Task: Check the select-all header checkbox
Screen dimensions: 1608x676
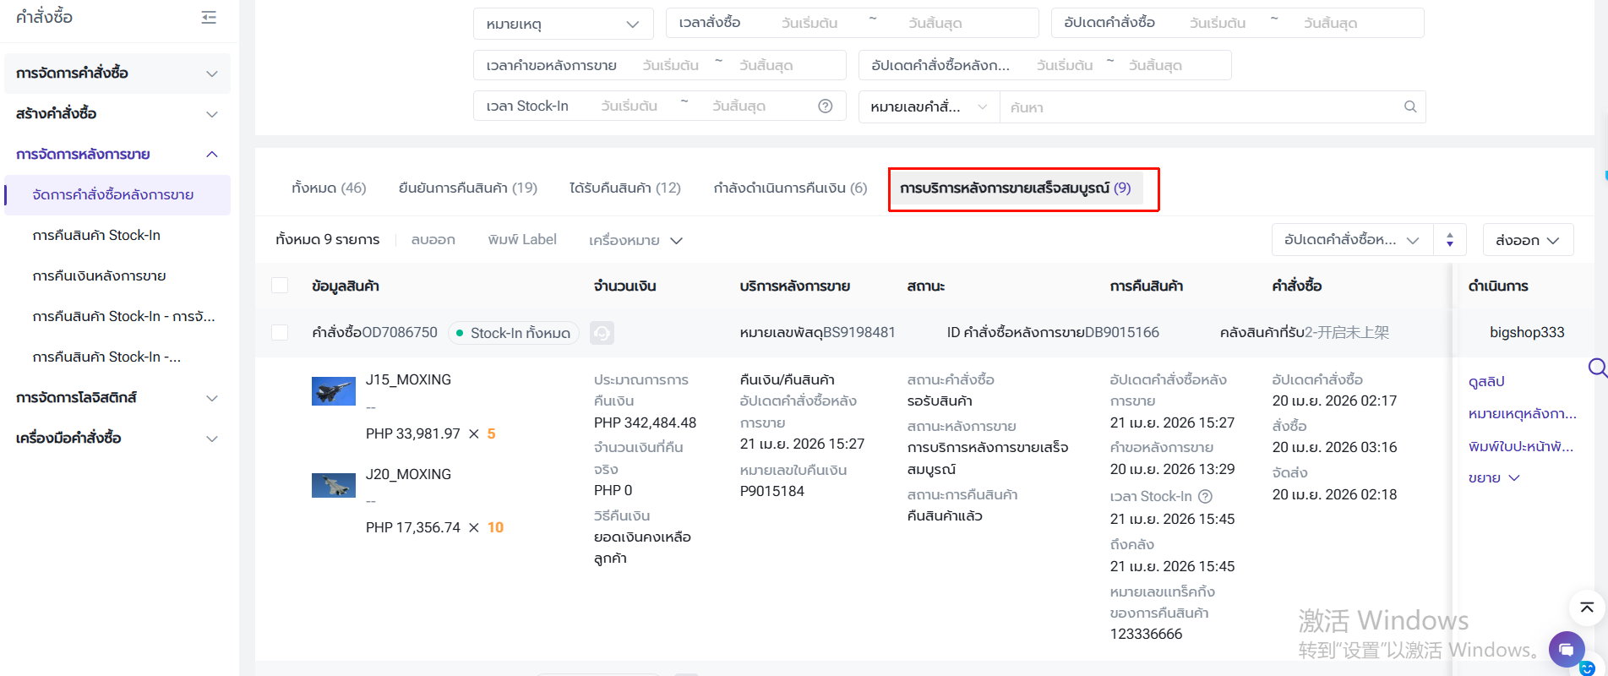Action: [x=280, y=286]
